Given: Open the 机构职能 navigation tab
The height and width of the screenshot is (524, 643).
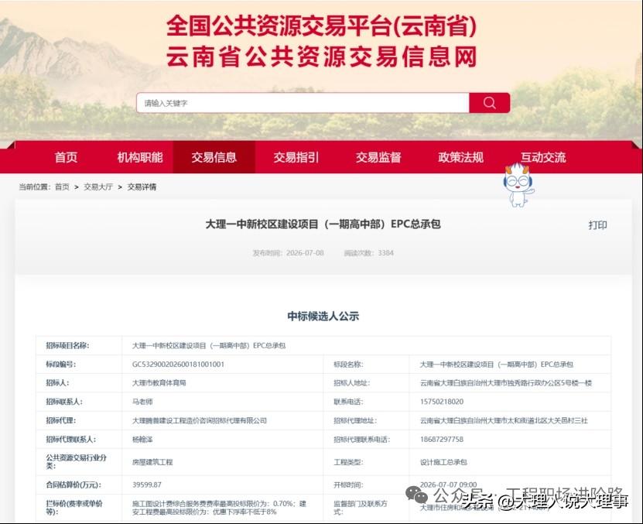Looking at the screenshot, I should 140,157.
